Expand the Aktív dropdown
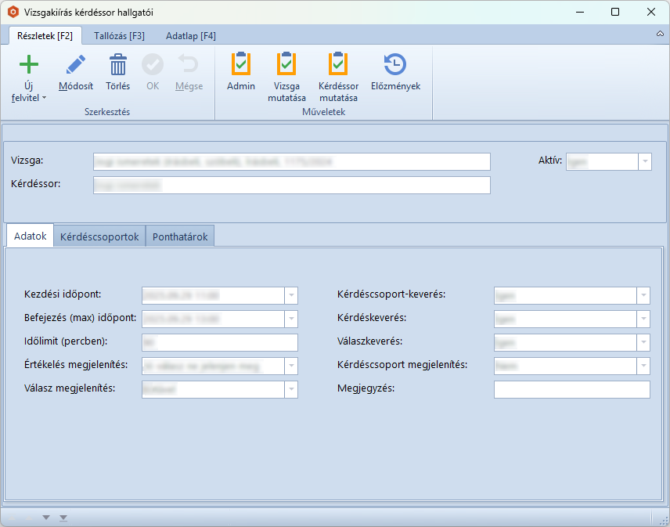This screenshot has height=527, width=670. [644, 161]
